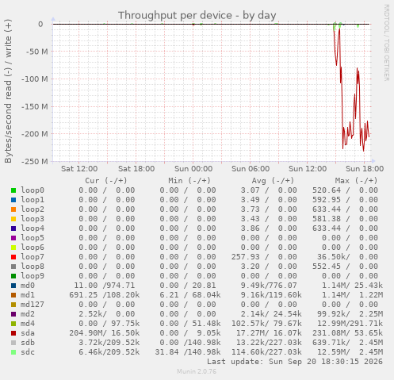Click the loop9 dark green legend swatch
The width and height of the screenshot is (394, 380).
[x=13, y=276]
